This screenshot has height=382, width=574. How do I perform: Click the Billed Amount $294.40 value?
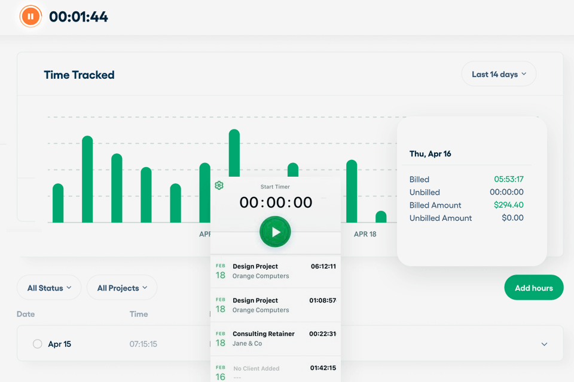pyautogui.click(x=509, y=205)
